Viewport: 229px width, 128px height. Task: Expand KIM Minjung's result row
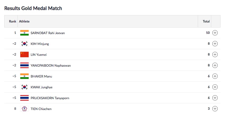click(215, 44)
